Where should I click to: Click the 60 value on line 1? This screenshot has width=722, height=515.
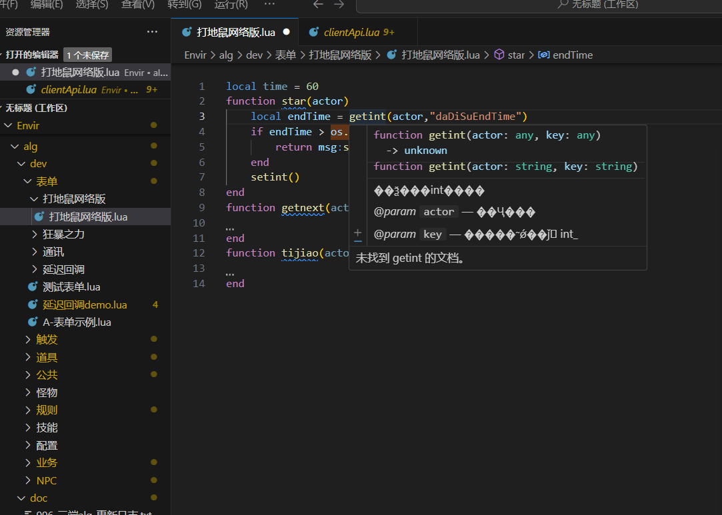[x=312, y=87]
